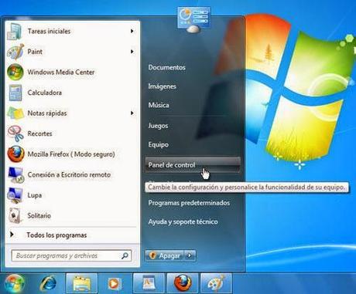The height and width of the screenshot is (294, 356).
Task: Open Internet Explorer from the taskbar
Action: pos(48,283)
